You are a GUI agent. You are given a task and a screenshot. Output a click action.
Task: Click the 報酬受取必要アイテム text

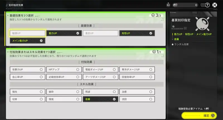(x=190, y=109)
